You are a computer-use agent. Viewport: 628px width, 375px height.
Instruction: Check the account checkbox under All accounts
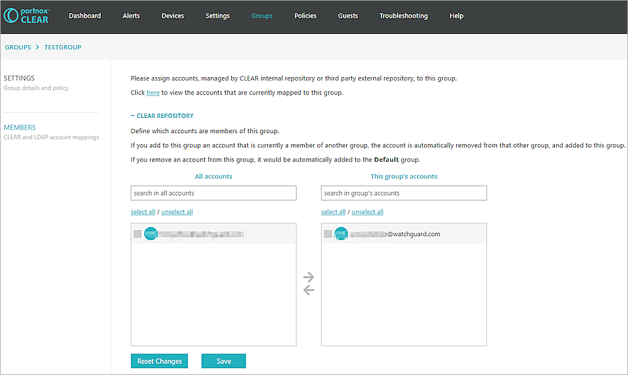click(138, 233)
